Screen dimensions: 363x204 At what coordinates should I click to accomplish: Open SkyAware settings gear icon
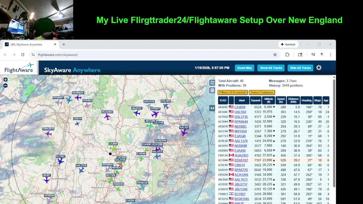pos(319,68)
